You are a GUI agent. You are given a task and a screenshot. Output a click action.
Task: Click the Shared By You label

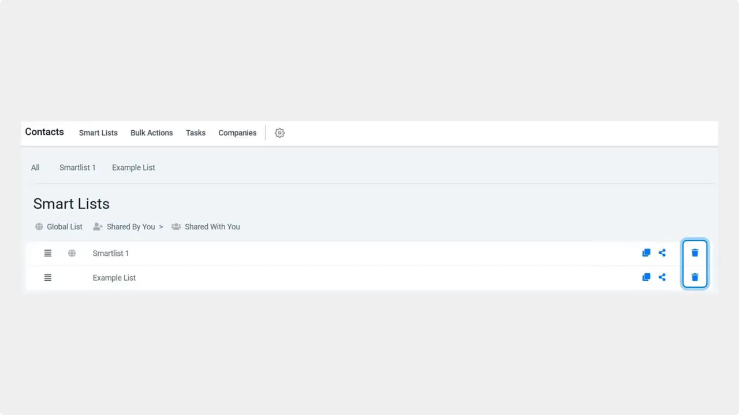pyautogui.click(x=131, y=227)
